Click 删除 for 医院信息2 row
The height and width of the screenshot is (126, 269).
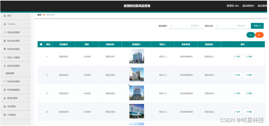coord(249,75)
